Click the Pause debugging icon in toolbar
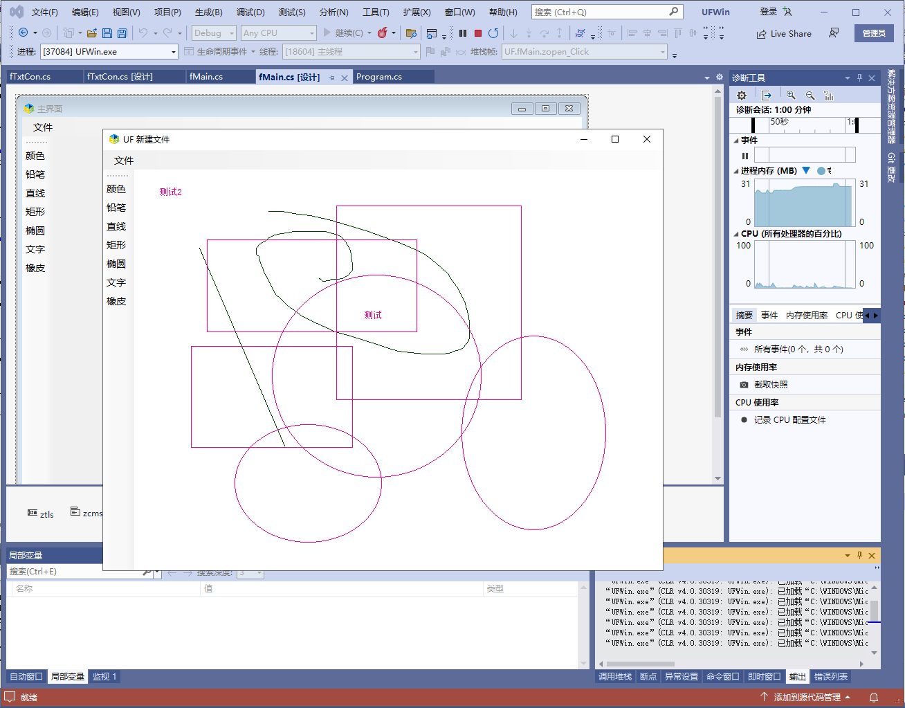This screenshot has width=905, height=708. [x=463, y=33]
